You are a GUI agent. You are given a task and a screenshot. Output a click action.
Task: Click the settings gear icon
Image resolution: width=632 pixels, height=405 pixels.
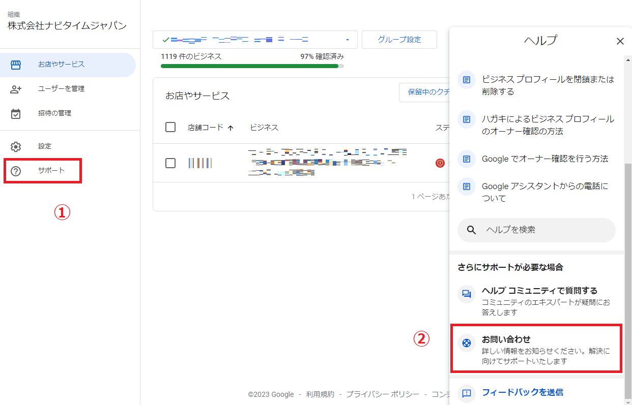pyautogui.click(x=16, y=146)
